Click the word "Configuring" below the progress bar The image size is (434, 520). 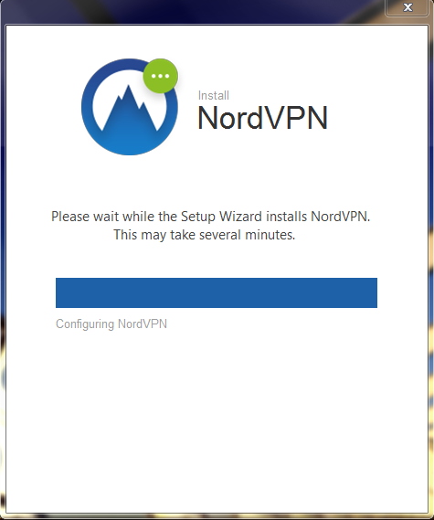point(85,324)
